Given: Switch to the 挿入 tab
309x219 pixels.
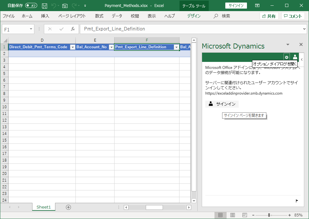Looking at the screenshot, I should click(x=45, y=16).
